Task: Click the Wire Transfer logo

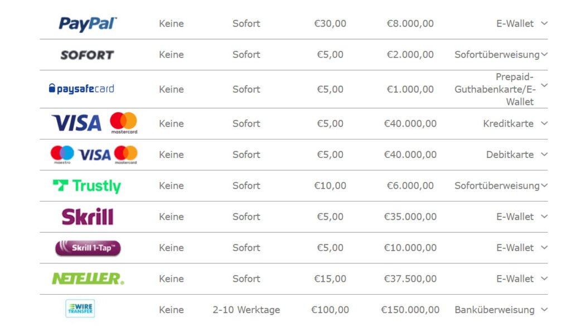Action: pos(80,309)
